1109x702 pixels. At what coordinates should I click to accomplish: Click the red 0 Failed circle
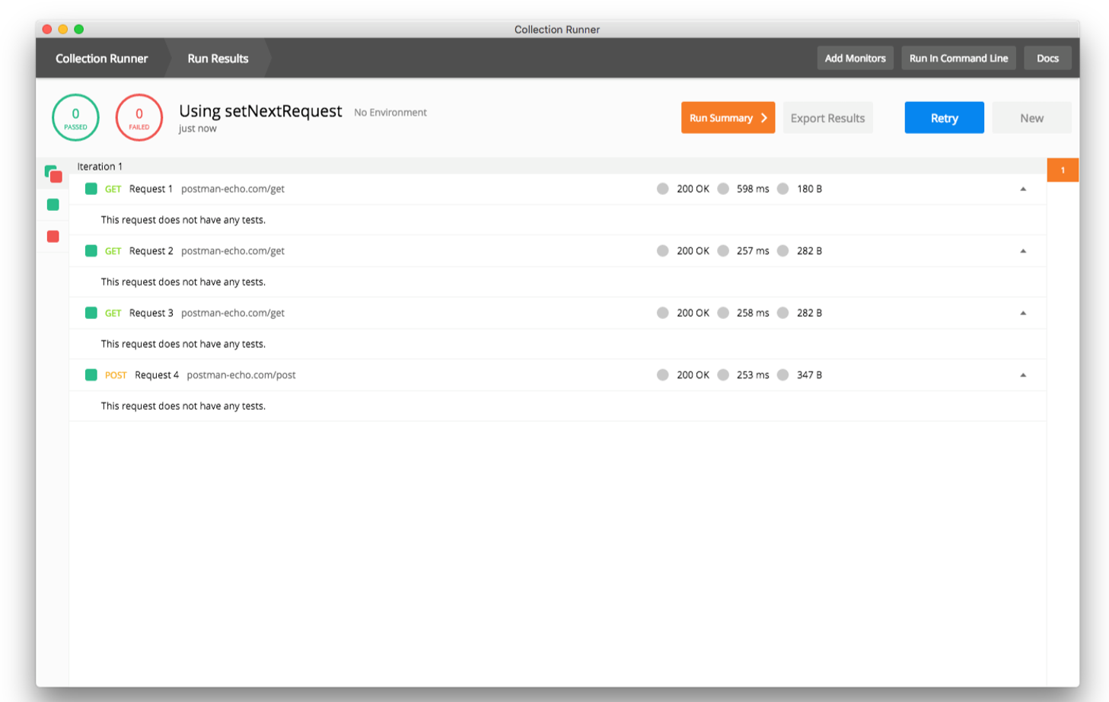click(x=139, y=117)
